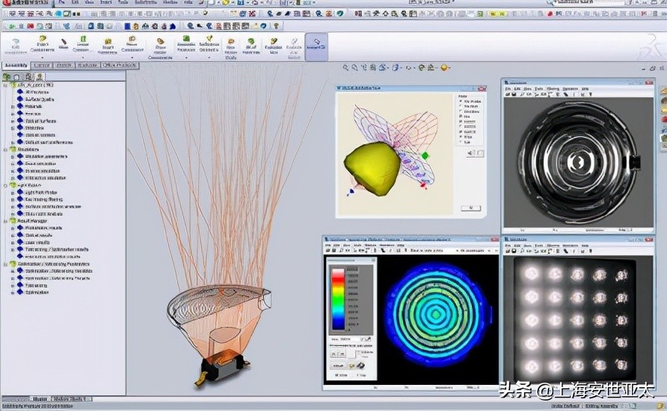Toggle the first checkbox in the ray dialog

point(461,102)
